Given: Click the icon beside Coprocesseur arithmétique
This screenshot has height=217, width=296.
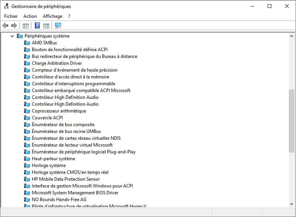Looking at the screenshot, I should tap(27, 111).
